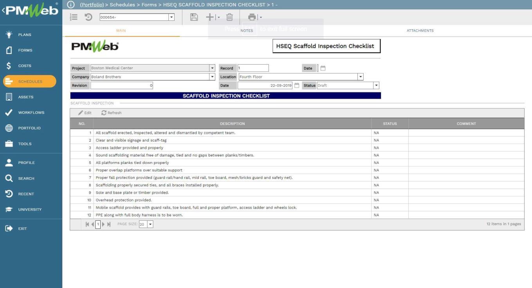The width and height of the screenshot is (532, 288).
Task: Open the Workflows checkmark icon in sidebar
Action: (x=9, y=112)
